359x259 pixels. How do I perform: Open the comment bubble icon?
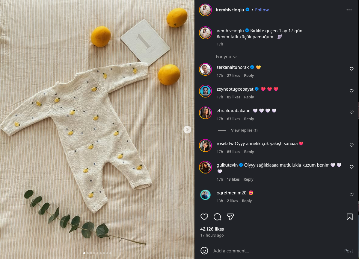[217, 217]
